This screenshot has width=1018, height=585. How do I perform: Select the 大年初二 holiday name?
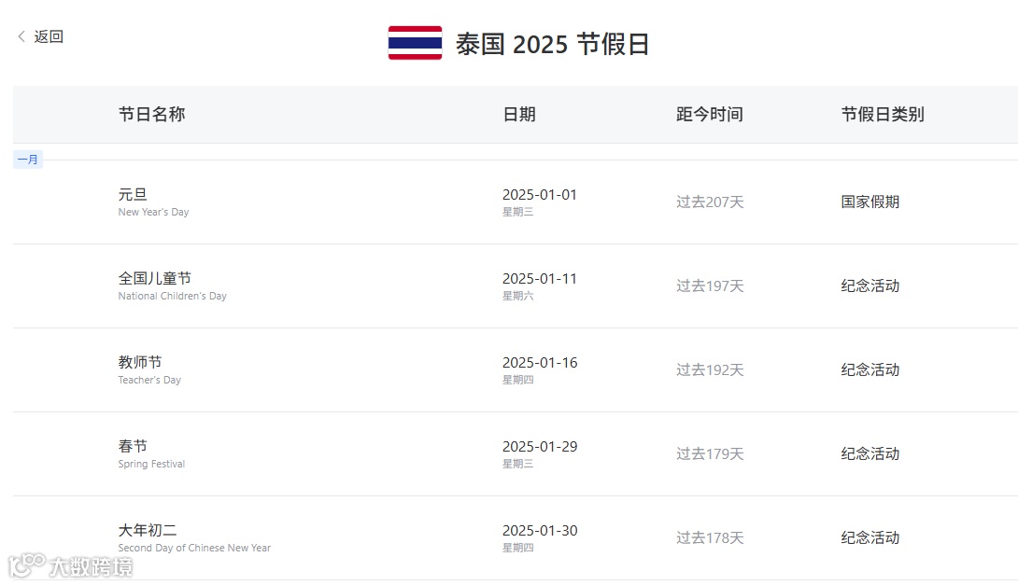pos(148,530)
